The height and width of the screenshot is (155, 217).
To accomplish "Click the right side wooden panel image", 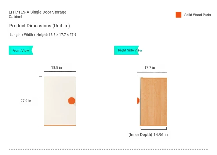I will tap(154, 101).
